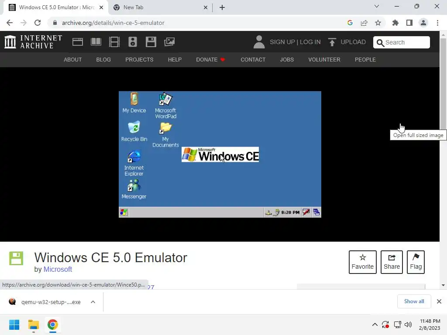Viewport: 447px width, 335px height.
Task: Open the PROJECTS menu item
Action: click(x=139, y=59)
